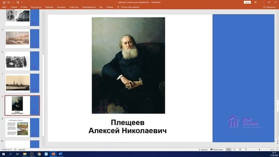Click the lightbulb Tell Me icon
Image resolution: width=279 pixels, height=157 pixels.
(x=118, y=7)
